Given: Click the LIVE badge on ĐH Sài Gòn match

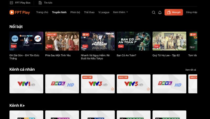Looking at the screenshot, I should pos(14,46).
